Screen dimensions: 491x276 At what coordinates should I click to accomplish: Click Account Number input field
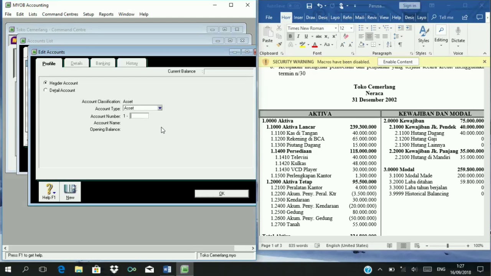(x=140, y=116)
